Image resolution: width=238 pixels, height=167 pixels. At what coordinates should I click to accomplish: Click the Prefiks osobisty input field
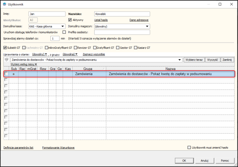122,32
